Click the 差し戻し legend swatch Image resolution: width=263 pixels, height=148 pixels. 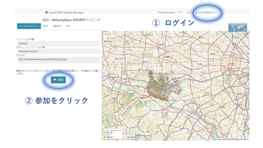pyautogui.click(x=105, y=132)
